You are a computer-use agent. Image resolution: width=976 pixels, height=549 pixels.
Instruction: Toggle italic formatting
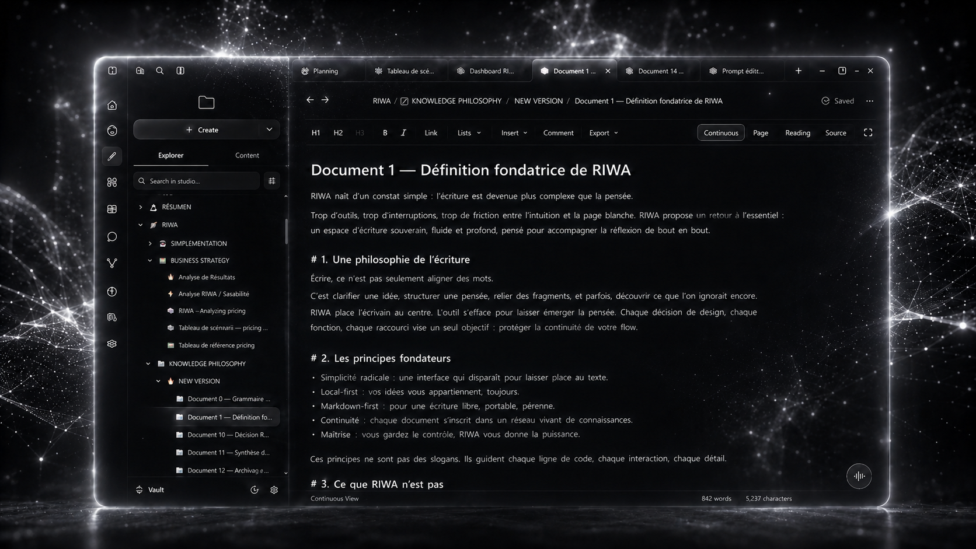pos(403,132)
